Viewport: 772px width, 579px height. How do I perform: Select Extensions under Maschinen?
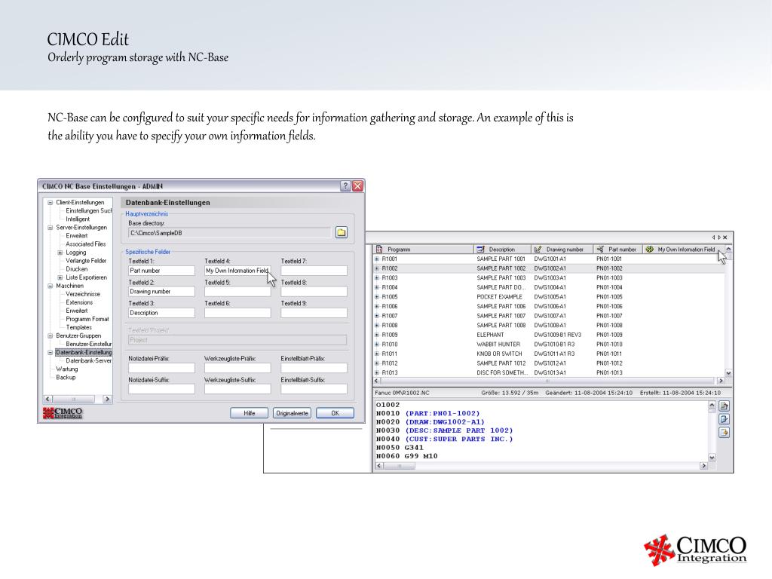(79, 303)
